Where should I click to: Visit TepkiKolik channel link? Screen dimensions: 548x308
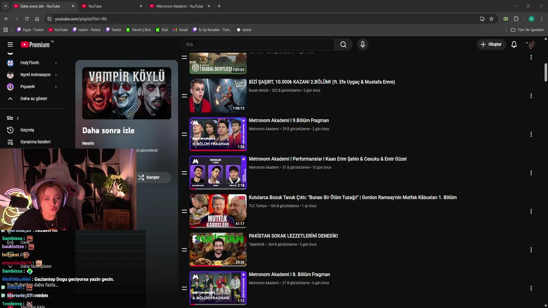tap(256, 244)
